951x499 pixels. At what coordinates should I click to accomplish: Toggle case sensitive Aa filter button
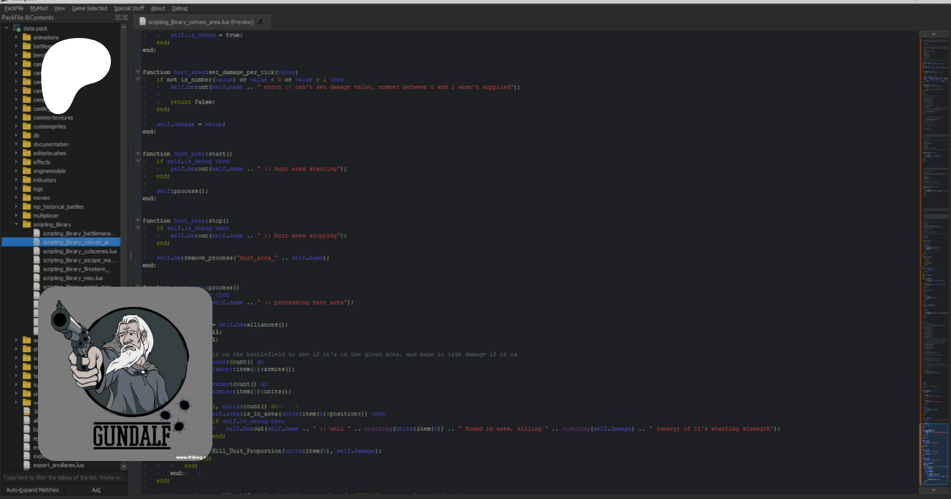click(x=96, y=490)
